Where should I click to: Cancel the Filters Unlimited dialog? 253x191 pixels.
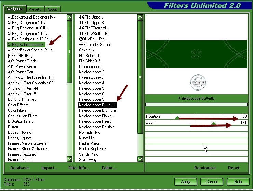tap(212, 182)
